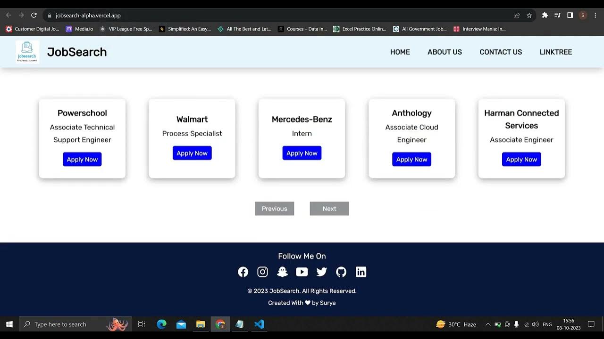The width and height of the screenshot is (604, 339).
Task: Click the Next pagination button
Action: coord(329,209)
